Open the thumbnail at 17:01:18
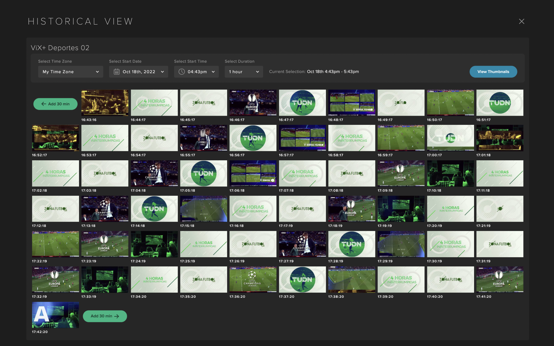 click(500, 138)
